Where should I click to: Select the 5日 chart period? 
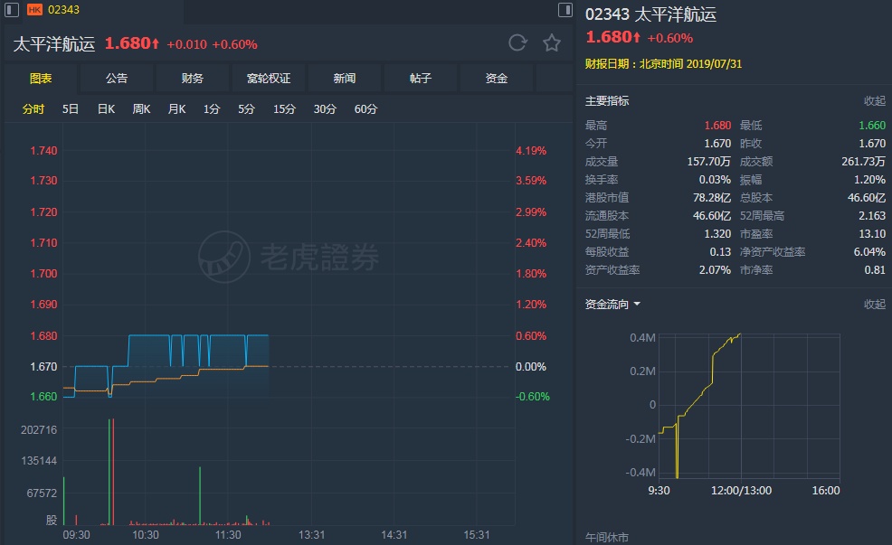(71, 109)
